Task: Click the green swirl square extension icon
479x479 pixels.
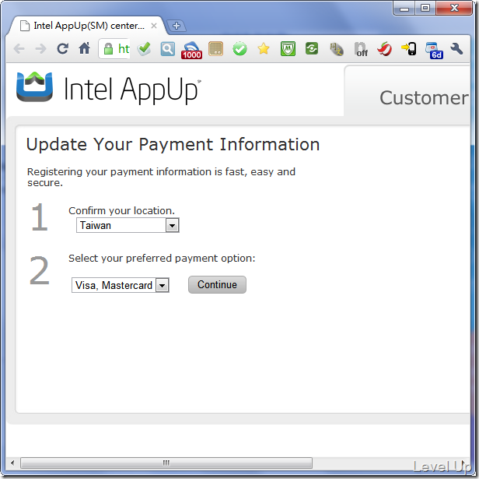Action: click(x=312, y=48)
